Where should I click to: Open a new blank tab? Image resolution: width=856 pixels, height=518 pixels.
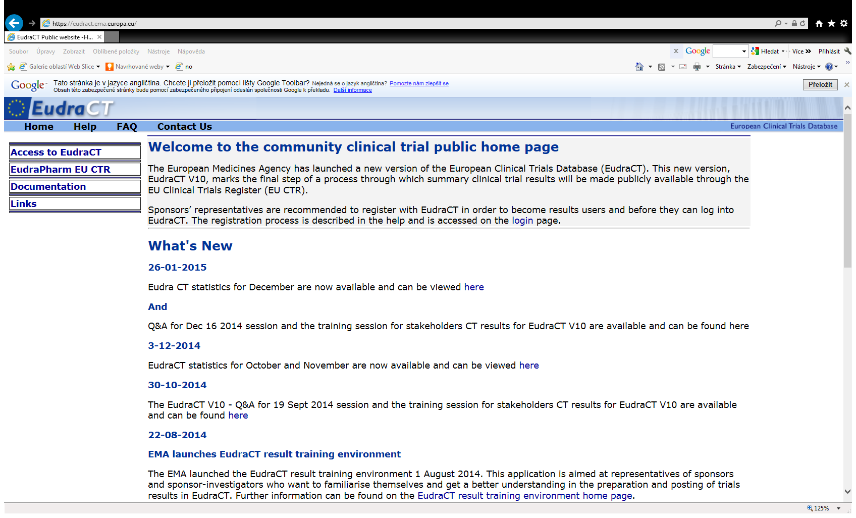click(x=112, y=37)
